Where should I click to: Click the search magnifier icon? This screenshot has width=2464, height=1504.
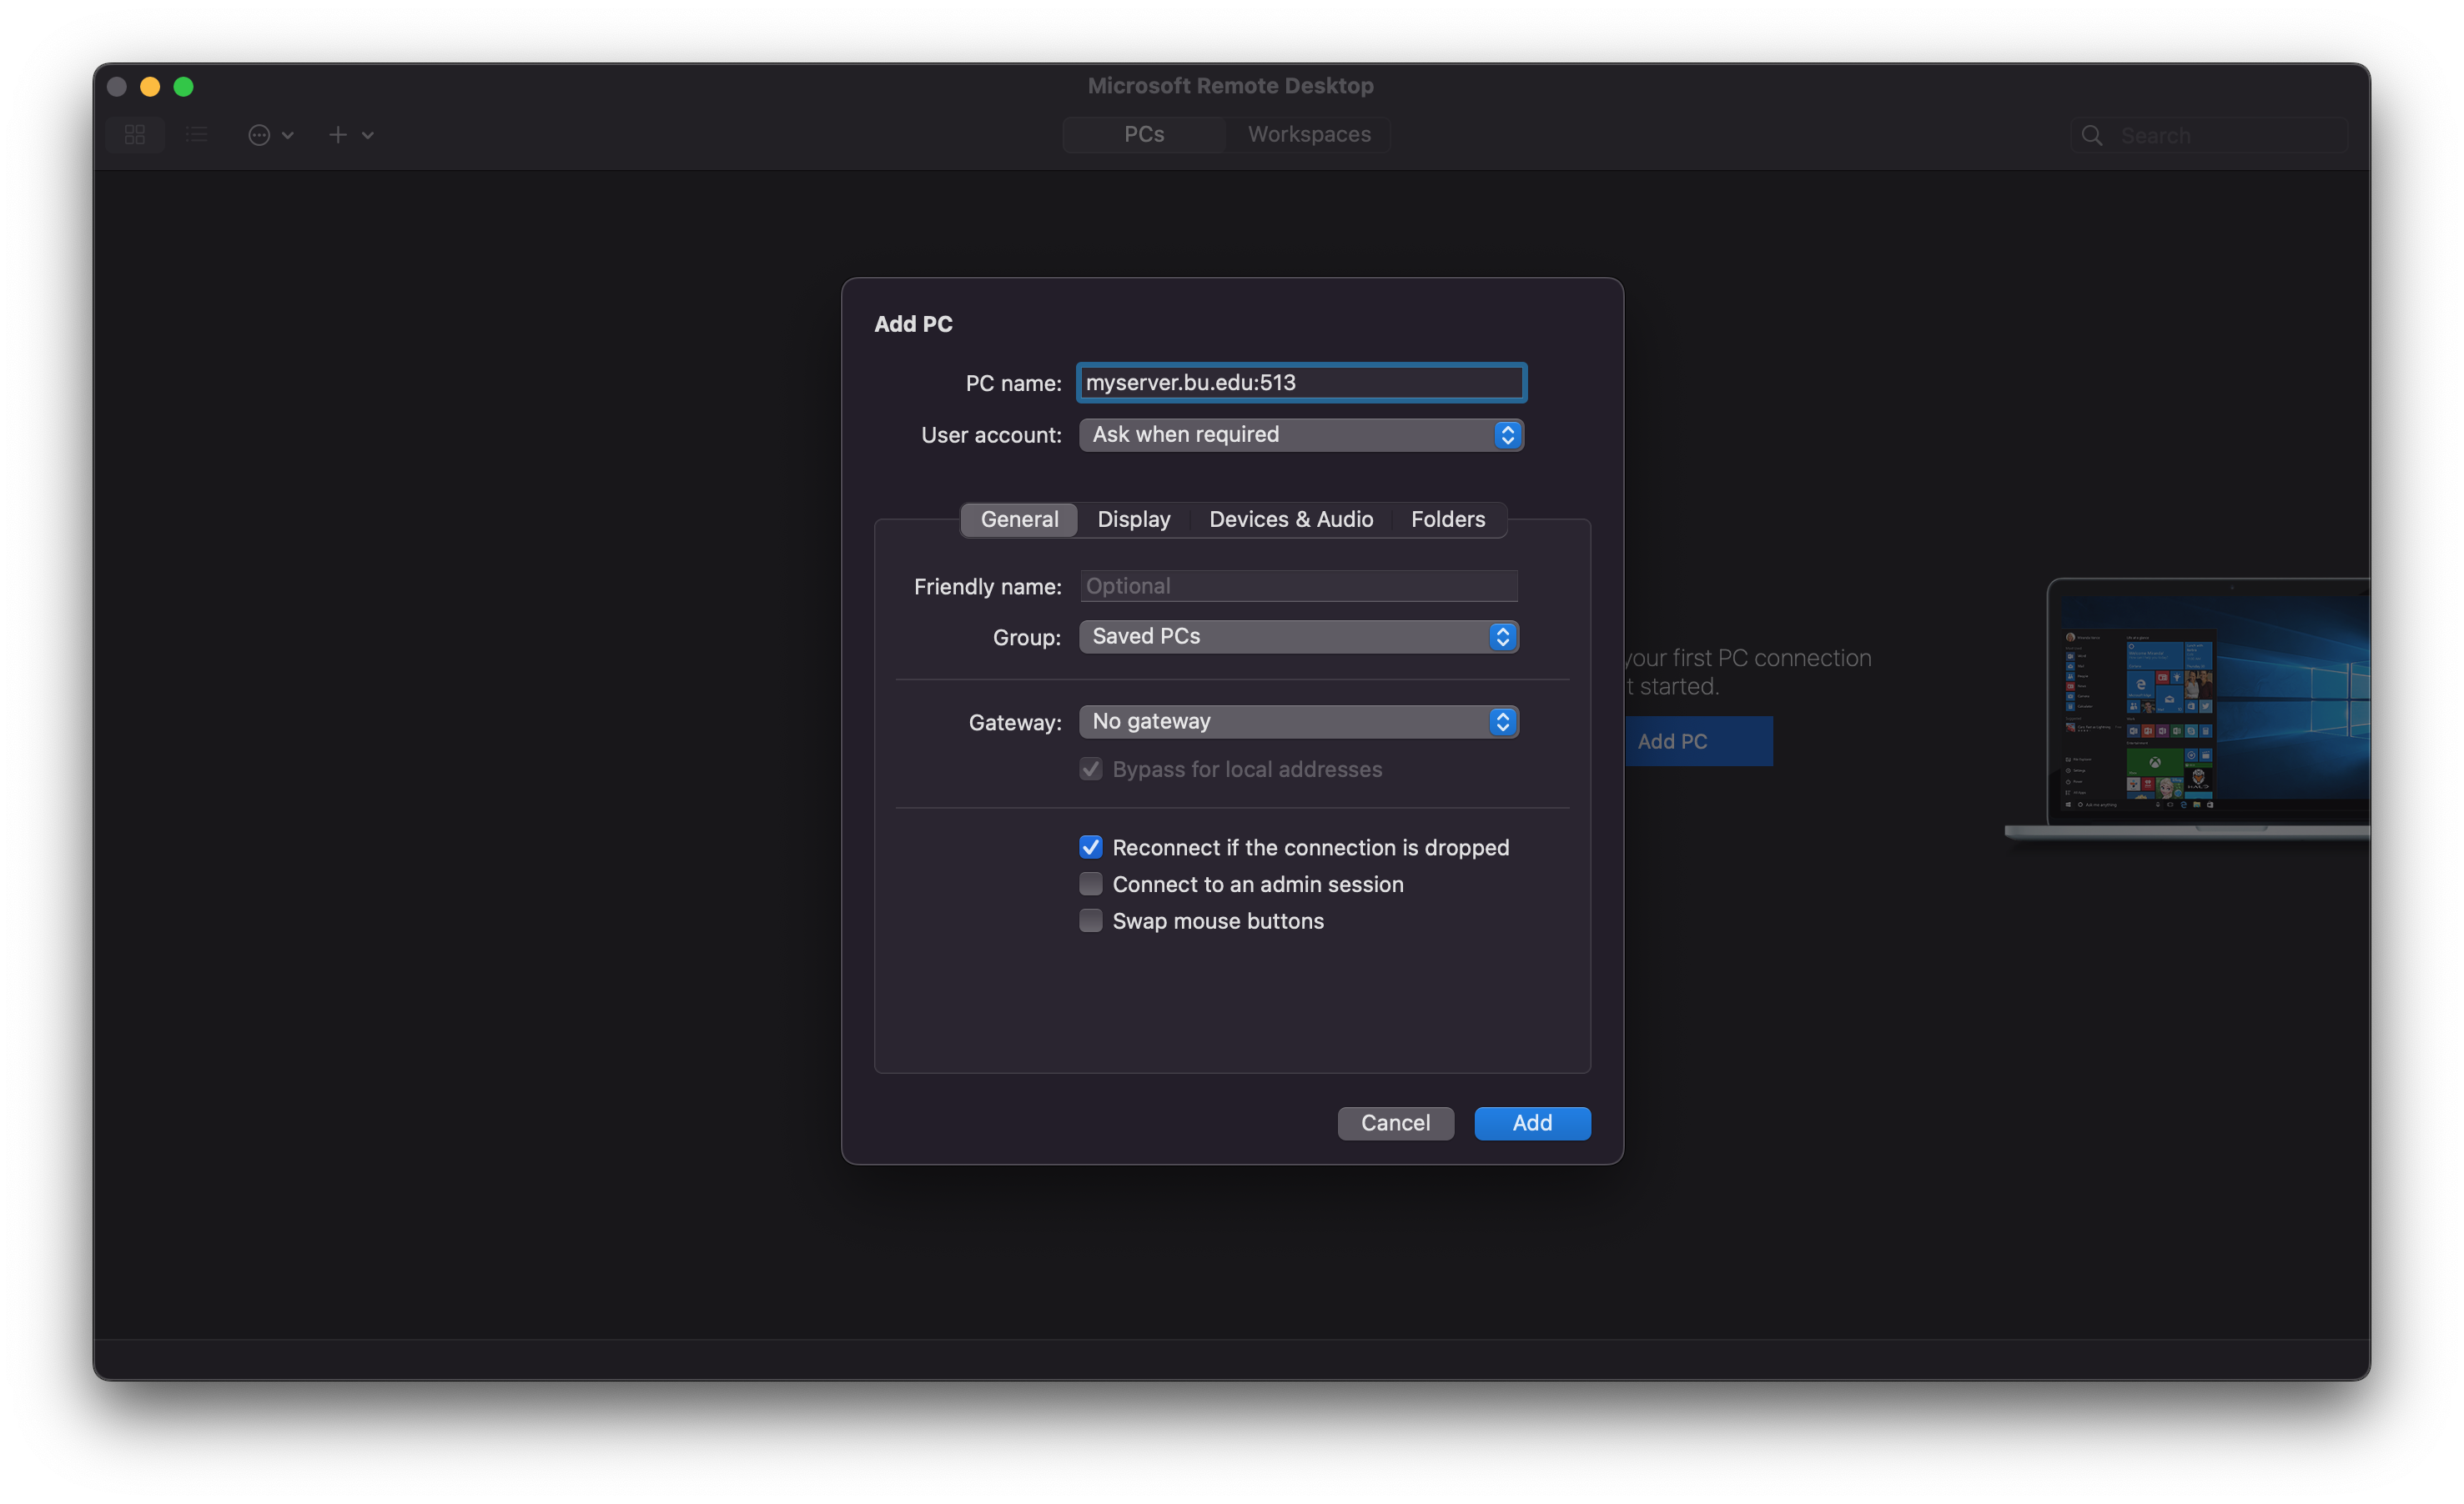tap(2091, 136)
